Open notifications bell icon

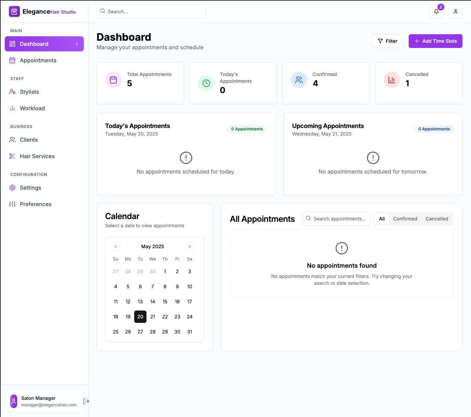click(x=436, y=11)
